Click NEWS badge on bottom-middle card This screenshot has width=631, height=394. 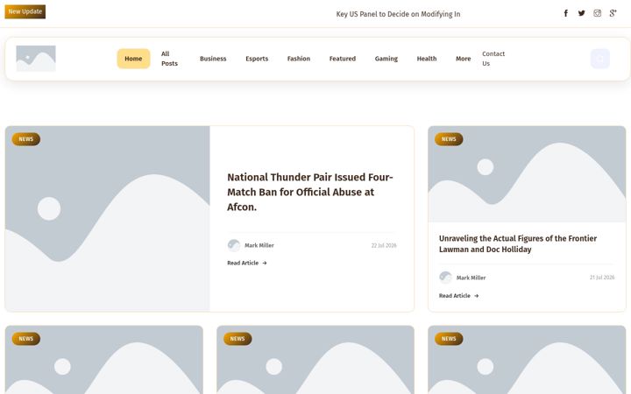pos(238,339)
